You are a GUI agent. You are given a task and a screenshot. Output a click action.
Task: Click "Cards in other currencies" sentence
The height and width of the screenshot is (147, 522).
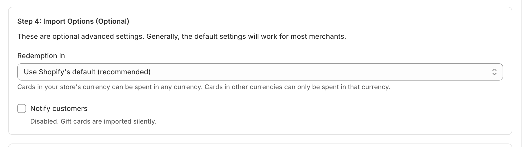pyautogui.click(x=297, y=87)
